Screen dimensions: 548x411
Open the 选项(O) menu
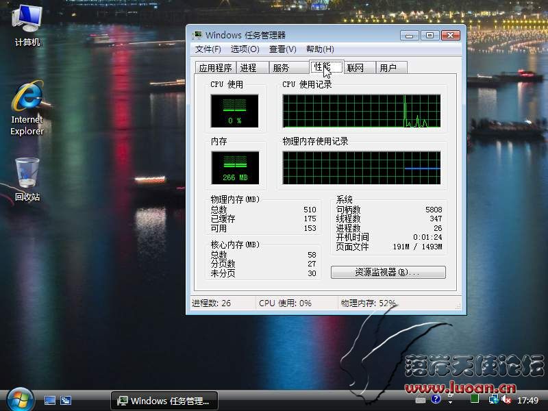point(245,49)
